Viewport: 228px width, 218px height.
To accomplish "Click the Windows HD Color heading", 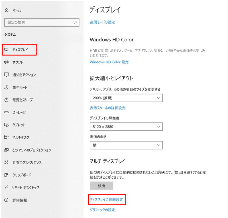I will tap(111, 40).
